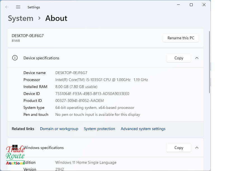229x171 pixels.
Task: Maximize the Settings window
Action: click(x=191, y=5)
